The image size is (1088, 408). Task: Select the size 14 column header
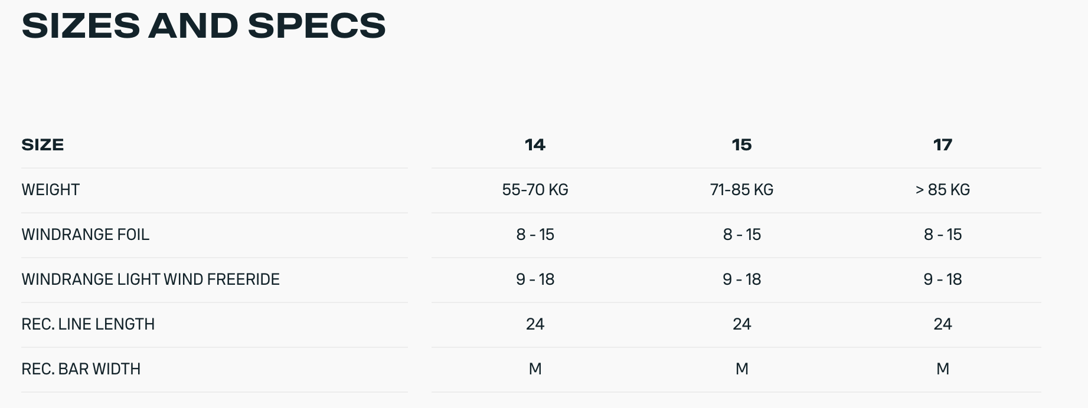pyautogui.click(x=535, y=145)
